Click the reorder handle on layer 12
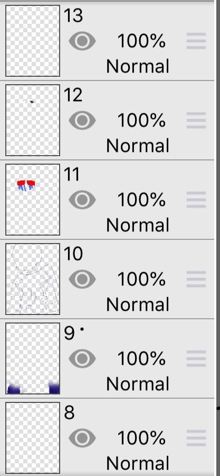 pyautogui.click(x=196, y=120)
